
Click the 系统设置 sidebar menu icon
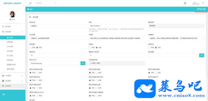click(3, 32)
